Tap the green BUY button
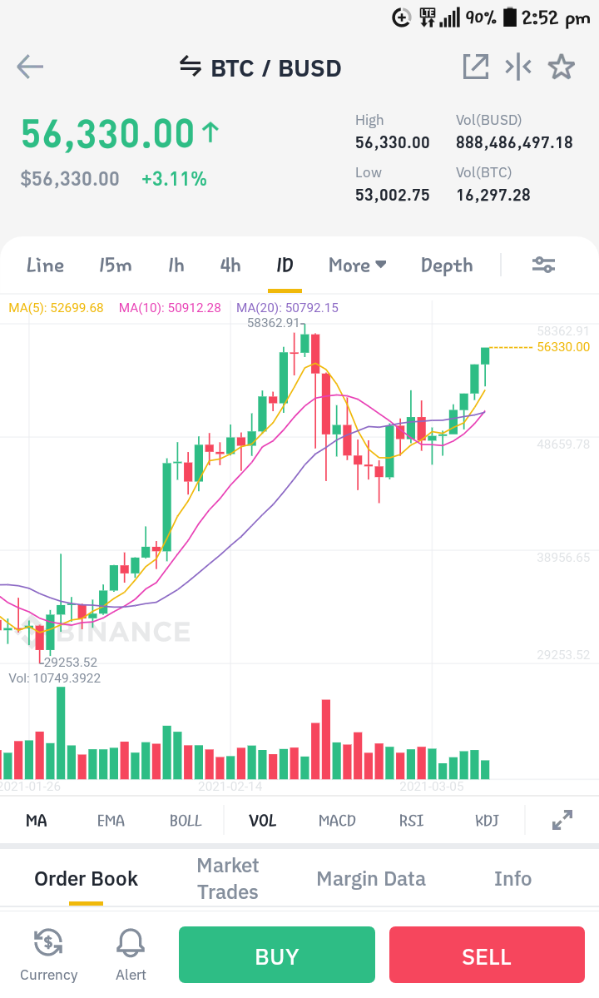 click(276, 955)
